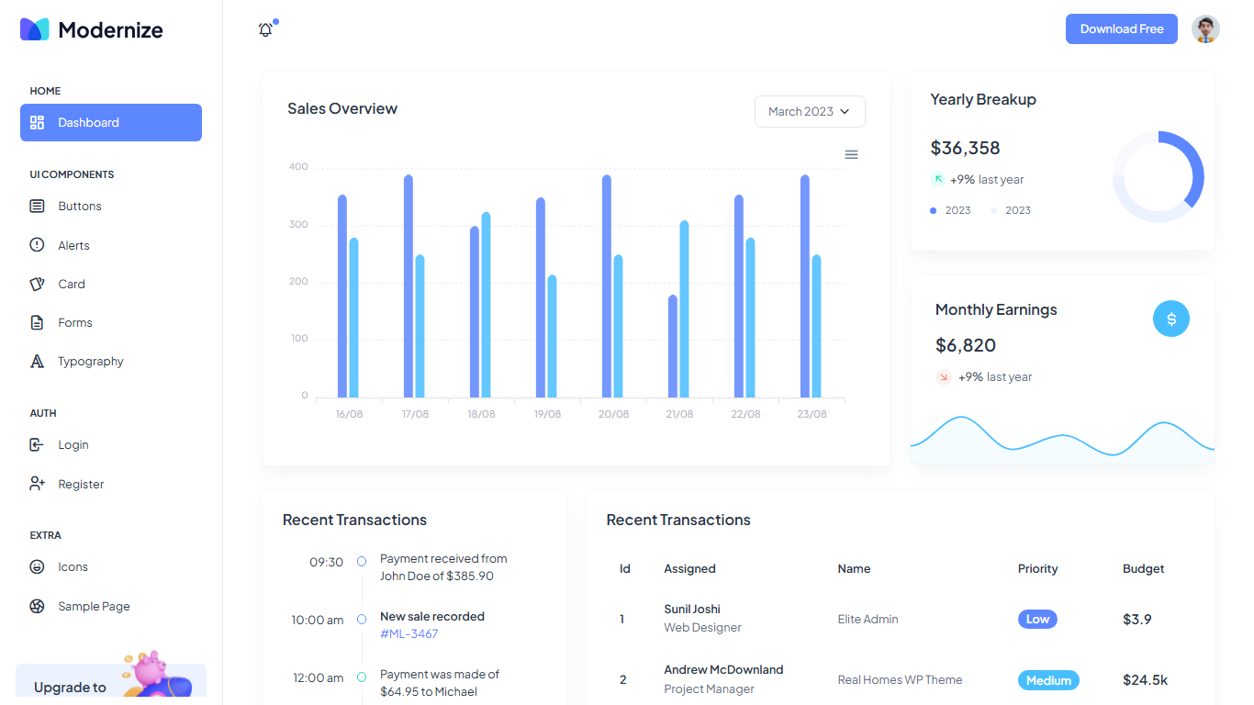This screenshot has height=705, width=1254.
Task: Click the Low priority badge
Action: [1037, 619]
